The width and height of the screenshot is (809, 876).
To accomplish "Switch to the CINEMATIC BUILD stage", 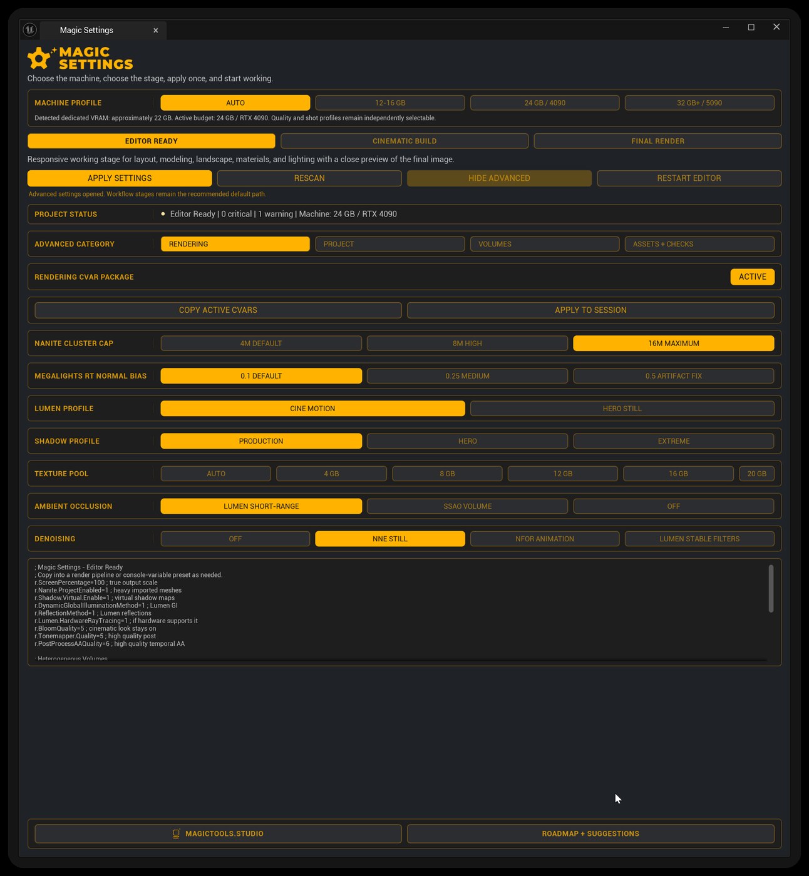I will coord(404,141).
